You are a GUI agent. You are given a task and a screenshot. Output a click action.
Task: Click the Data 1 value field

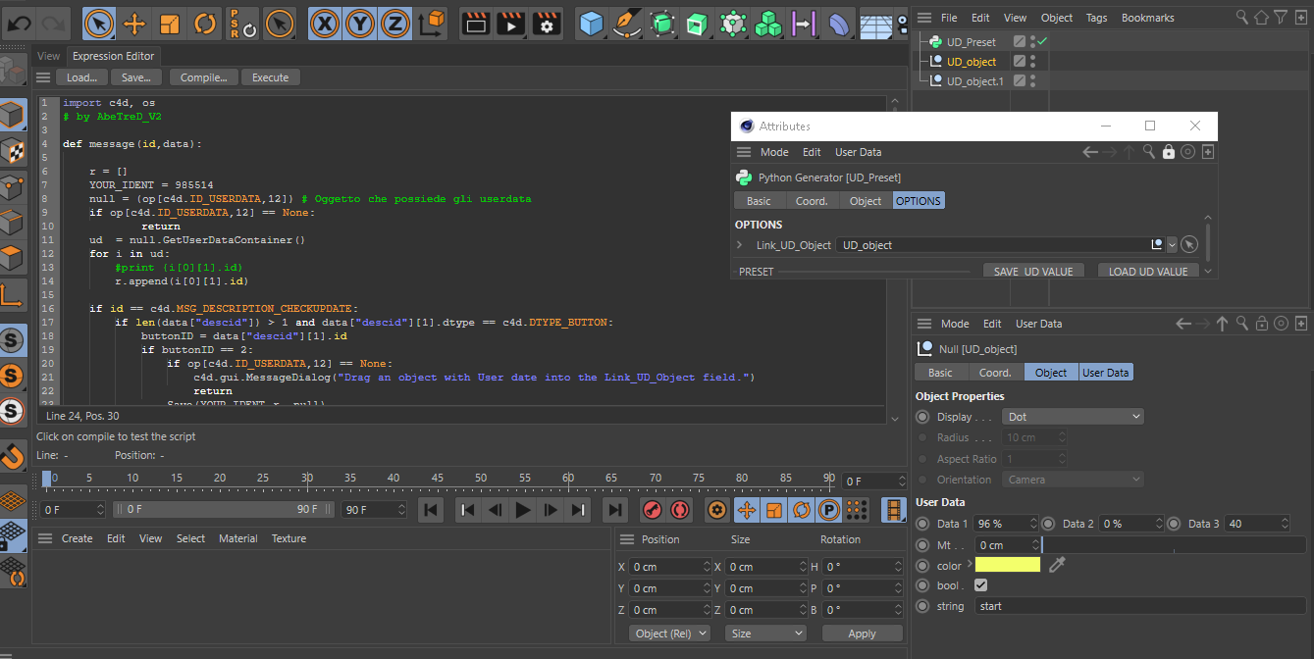tap(1006, 524)
